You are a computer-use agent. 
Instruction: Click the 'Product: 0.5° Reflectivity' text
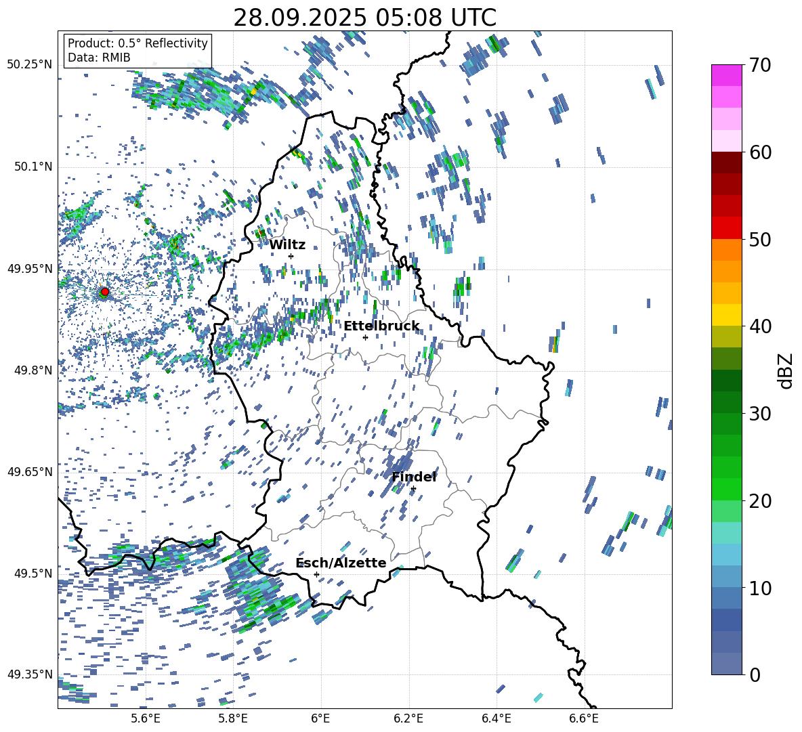(138, 43)
